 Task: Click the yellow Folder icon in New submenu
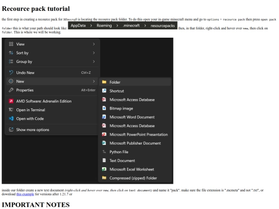tap(104, 82)
